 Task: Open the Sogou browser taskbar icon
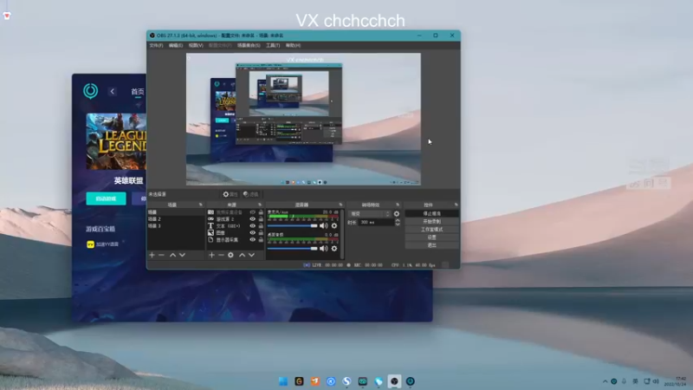tap(346, 381)
